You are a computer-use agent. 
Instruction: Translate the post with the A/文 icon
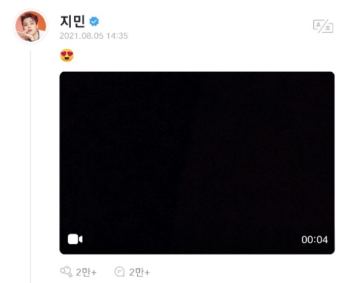(323, 26)
